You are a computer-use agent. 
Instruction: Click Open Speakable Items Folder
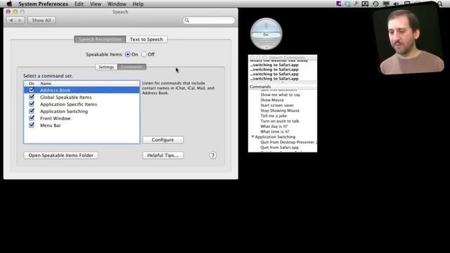point(61,155)
